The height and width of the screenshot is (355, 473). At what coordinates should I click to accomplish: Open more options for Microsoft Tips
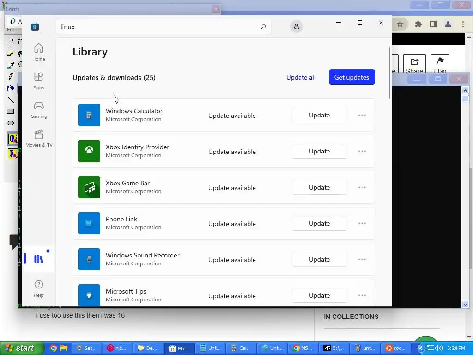(x=362, y=295)
